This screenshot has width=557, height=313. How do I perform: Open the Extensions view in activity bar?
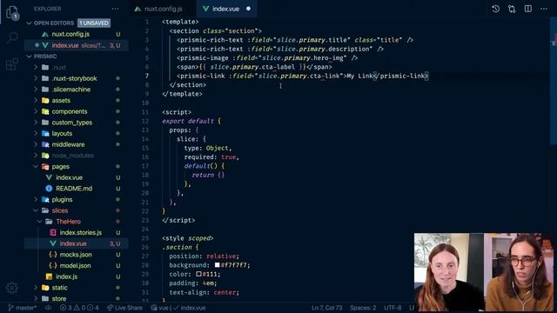tap(12, 63)
